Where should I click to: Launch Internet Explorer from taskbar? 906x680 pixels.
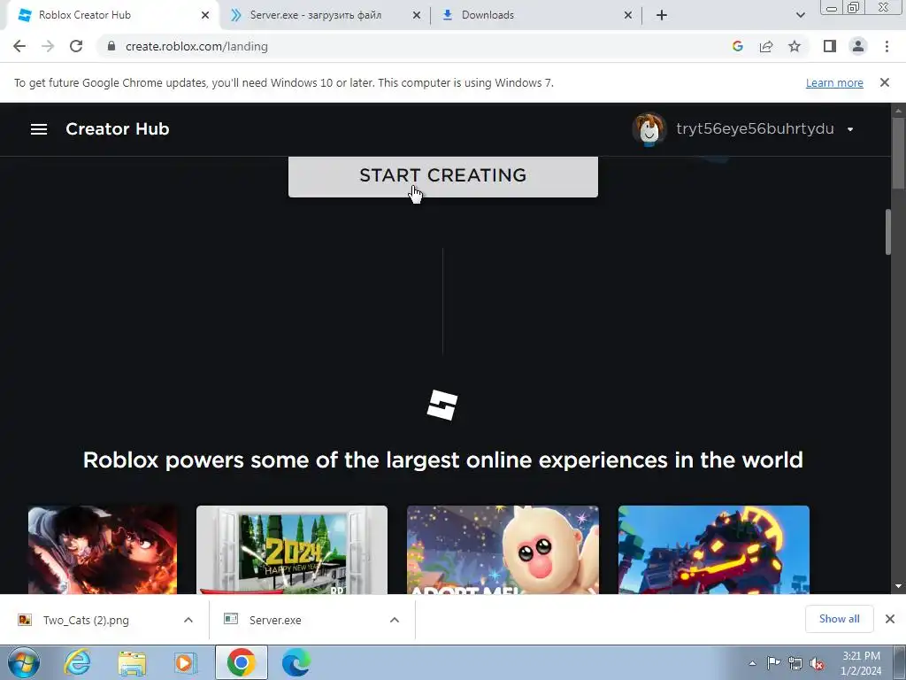point(77,662)
